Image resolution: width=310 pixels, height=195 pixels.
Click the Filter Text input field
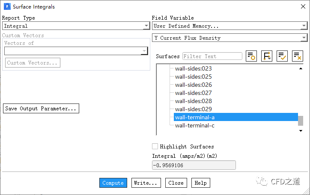pos(212,56)
